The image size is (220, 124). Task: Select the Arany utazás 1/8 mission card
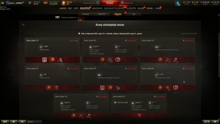coord(52,50)
